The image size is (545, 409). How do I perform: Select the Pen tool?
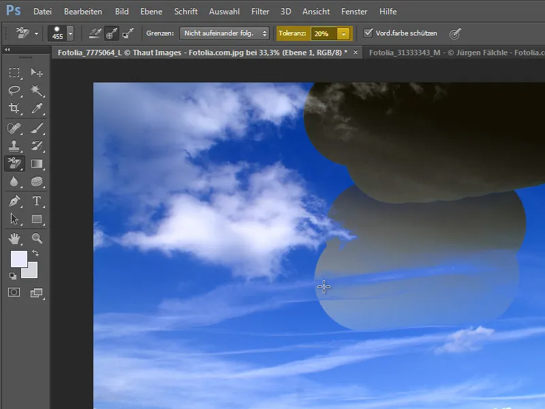(x=14, y=201)
